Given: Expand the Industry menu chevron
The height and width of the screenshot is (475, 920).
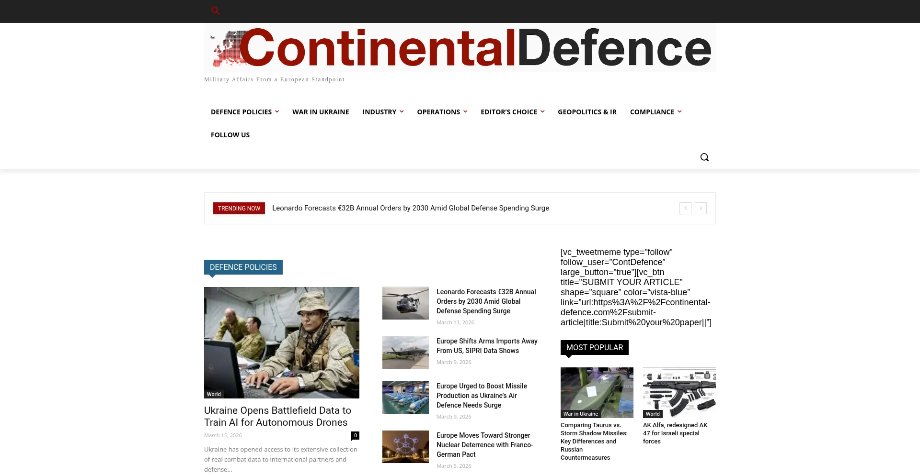Looking at the screenshot, I should click(x=402, y=111).
